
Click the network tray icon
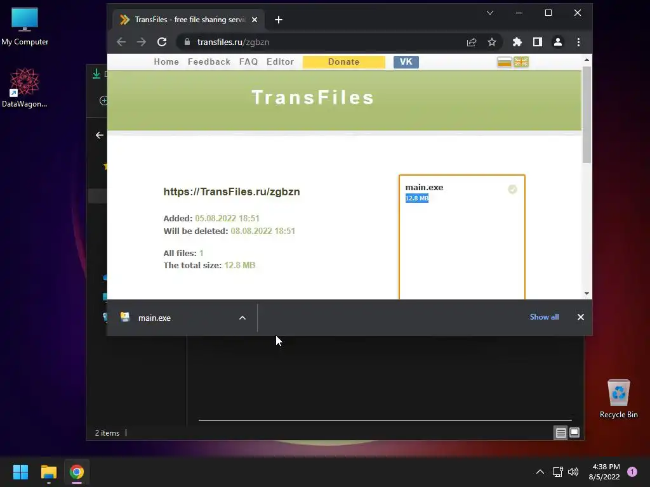(557, 472)
